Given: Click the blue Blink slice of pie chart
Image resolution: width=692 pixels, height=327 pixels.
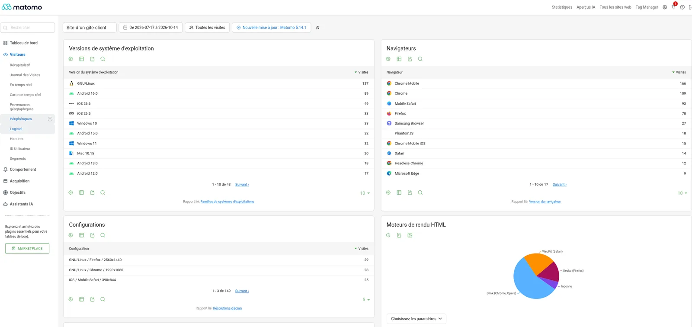Looking at the screenshot, I should (x=528, y=281).
